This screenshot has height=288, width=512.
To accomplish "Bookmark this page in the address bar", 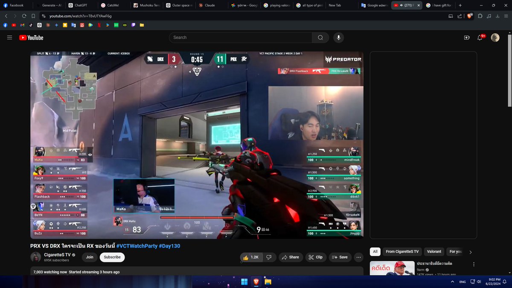I will coord(33,16).
